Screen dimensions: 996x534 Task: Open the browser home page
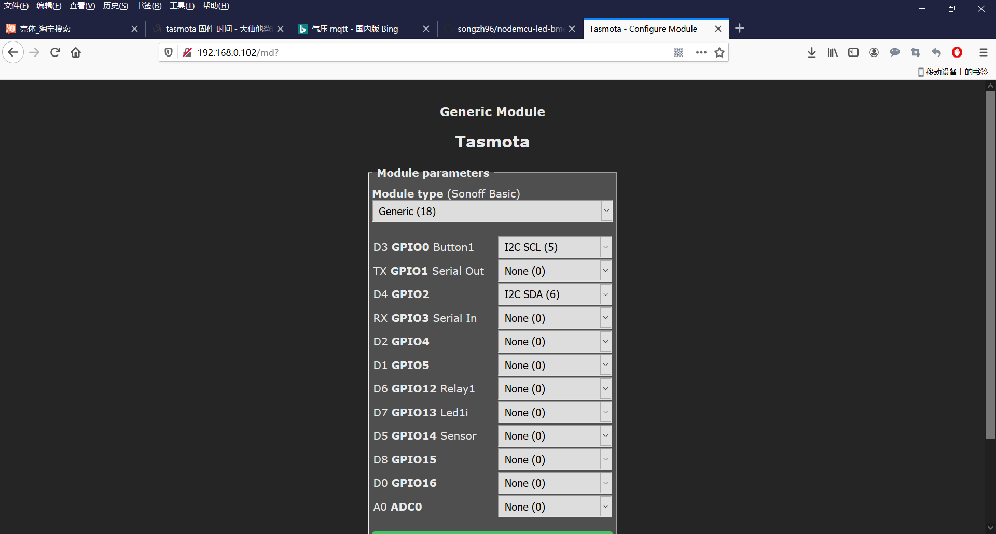76,52
